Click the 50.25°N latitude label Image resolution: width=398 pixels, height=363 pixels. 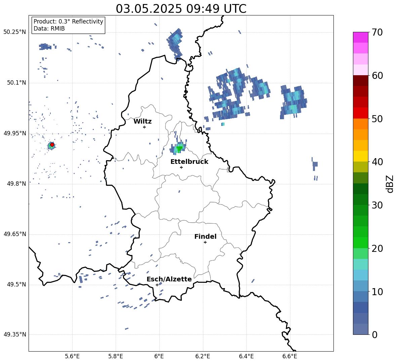click(x=15, y=32)
